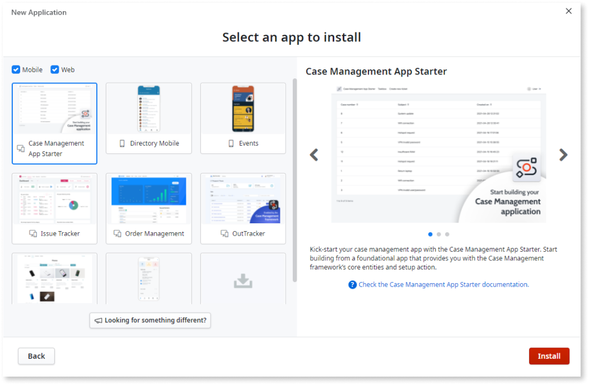
Task: Click the mobile device icon beside Events
Action: point(231,144)
